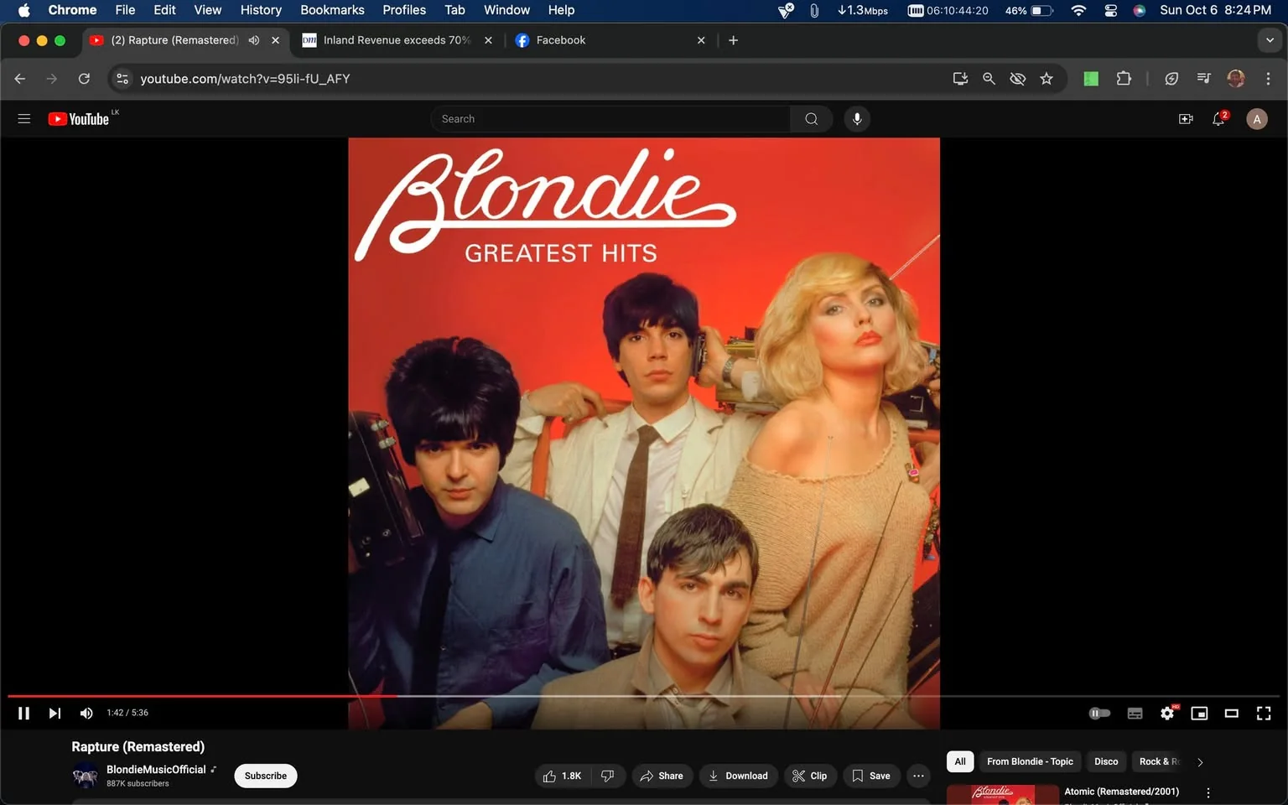The image size is (1288, 805).
Task: Skip to the next video
Action: click(x=55, y=713)
